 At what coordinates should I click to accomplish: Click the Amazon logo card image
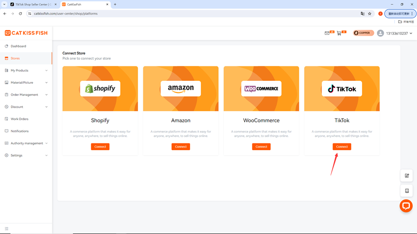pos(181,89)
